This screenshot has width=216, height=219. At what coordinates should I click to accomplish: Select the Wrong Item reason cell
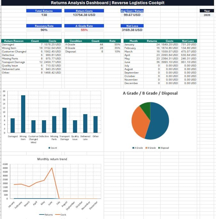14,48
